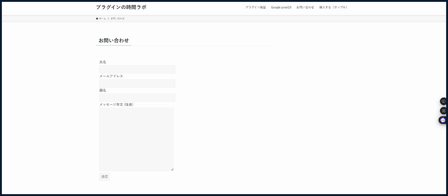Click the プラグインの時間ラボ site title
Viewport: 448px width, 196px height.
[x=121, y=7]
